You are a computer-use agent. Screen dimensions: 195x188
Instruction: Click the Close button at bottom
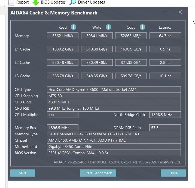click(x=173, y=173)
